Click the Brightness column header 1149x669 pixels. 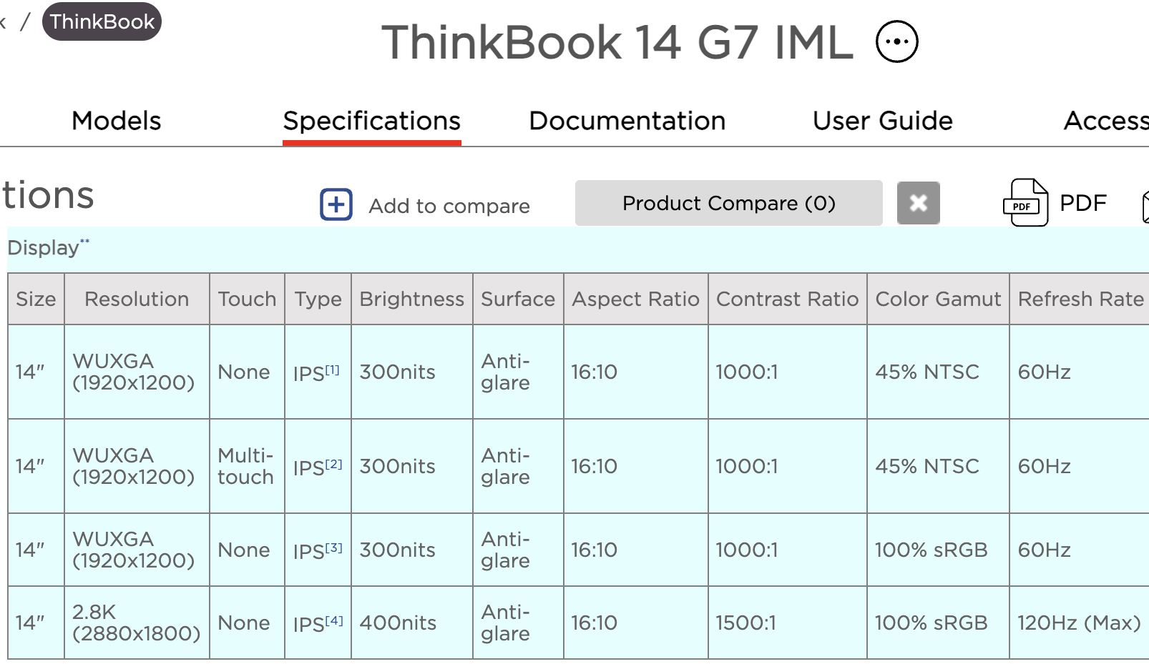pos(412,299)
